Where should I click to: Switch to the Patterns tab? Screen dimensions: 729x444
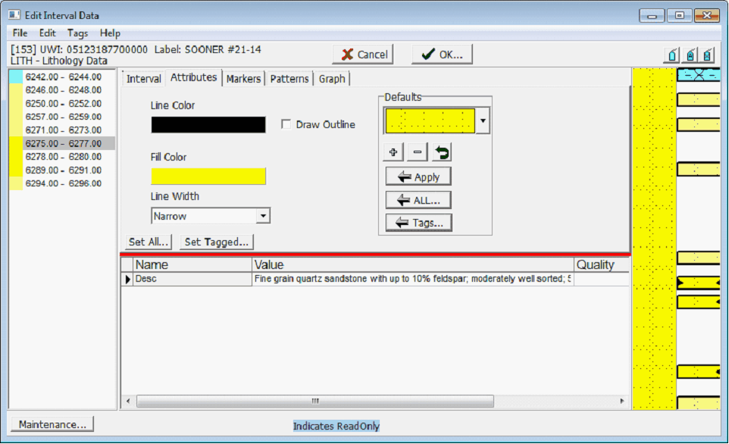click(x=289, y=79)
